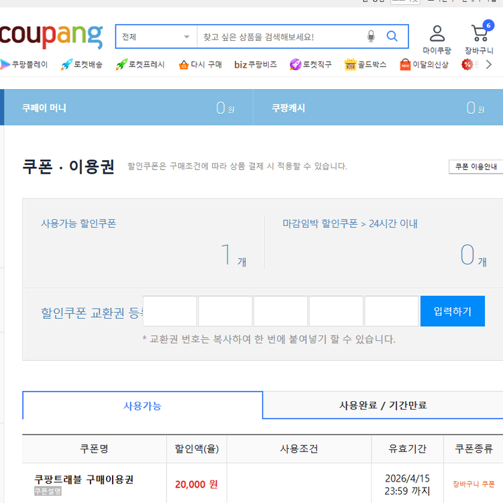The image size is (503, 503).
Task: Expand the 전체 category dropdown
Action: coord(156,37)
